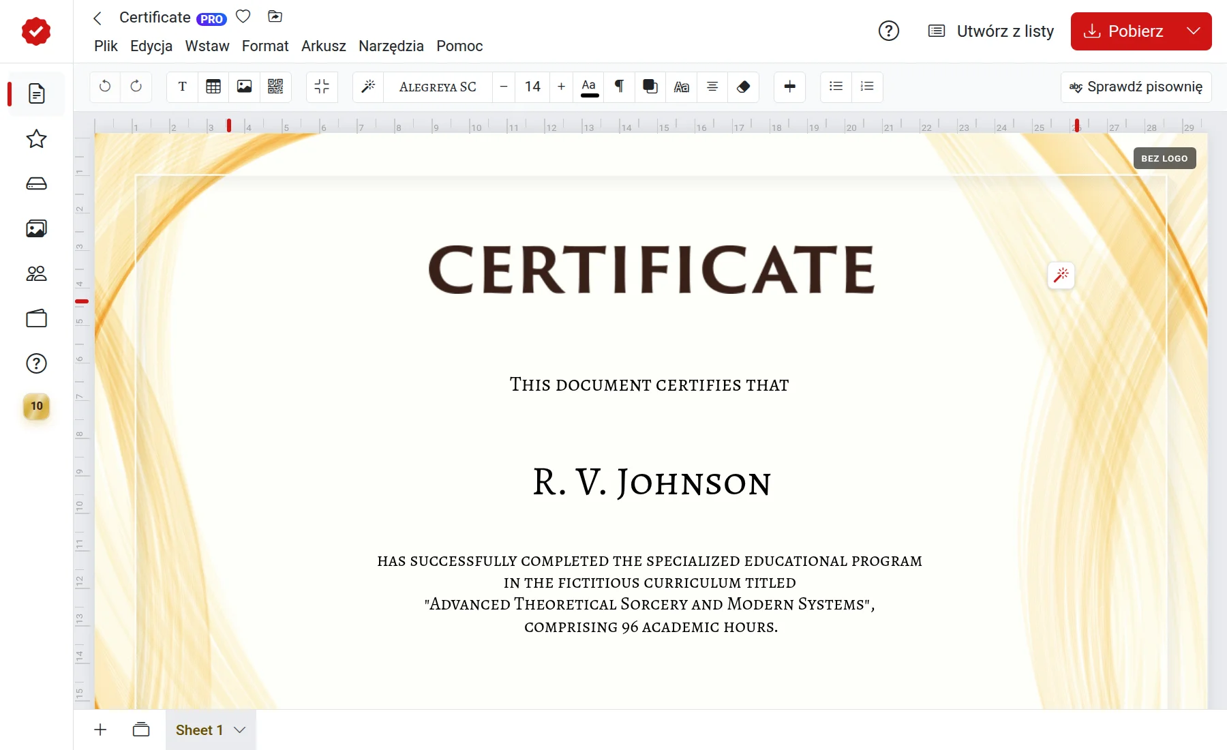Apply numbered list formatting
Image resolution: width=1227 pixels, height=750 pixels.
[x=867, y=87]
